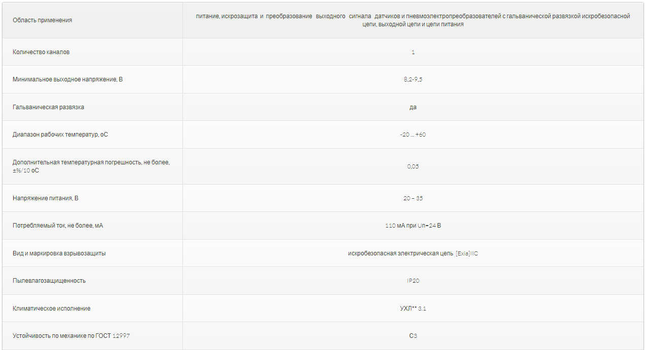Click the "Потребляемый ток" row label

(58, 226)
